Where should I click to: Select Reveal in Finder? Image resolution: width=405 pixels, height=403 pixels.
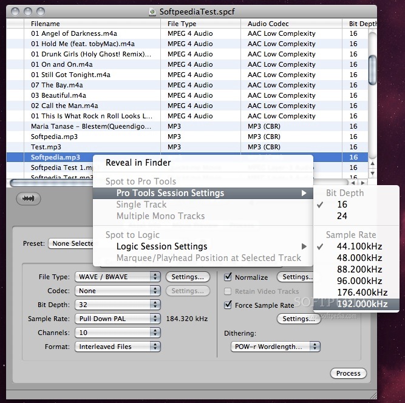(203, 163)
